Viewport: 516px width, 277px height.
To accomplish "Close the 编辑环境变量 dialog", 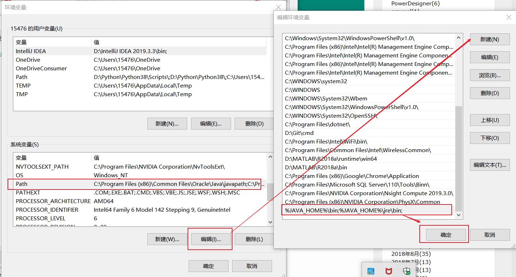I will tap(508, 17).
